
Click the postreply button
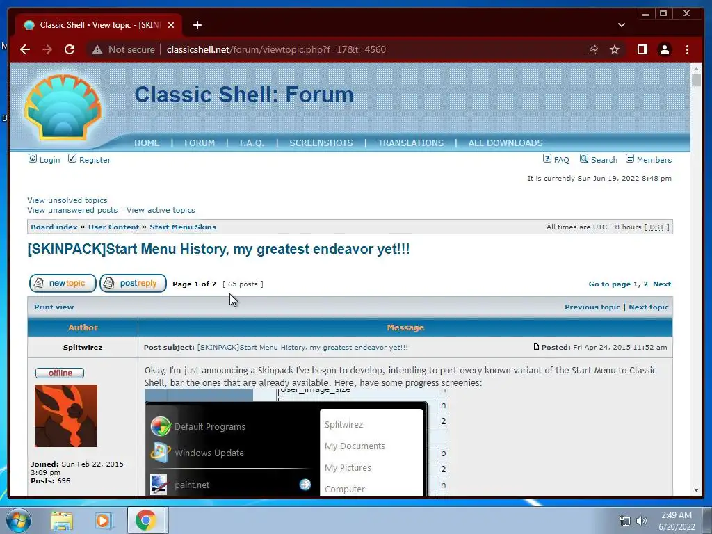(x=133, y=284)
